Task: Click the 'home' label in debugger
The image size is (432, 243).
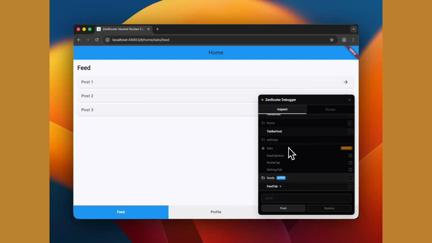Action: click(271, 123)
